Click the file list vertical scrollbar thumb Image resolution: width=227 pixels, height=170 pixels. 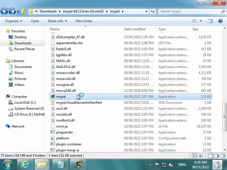click(224, 116)
